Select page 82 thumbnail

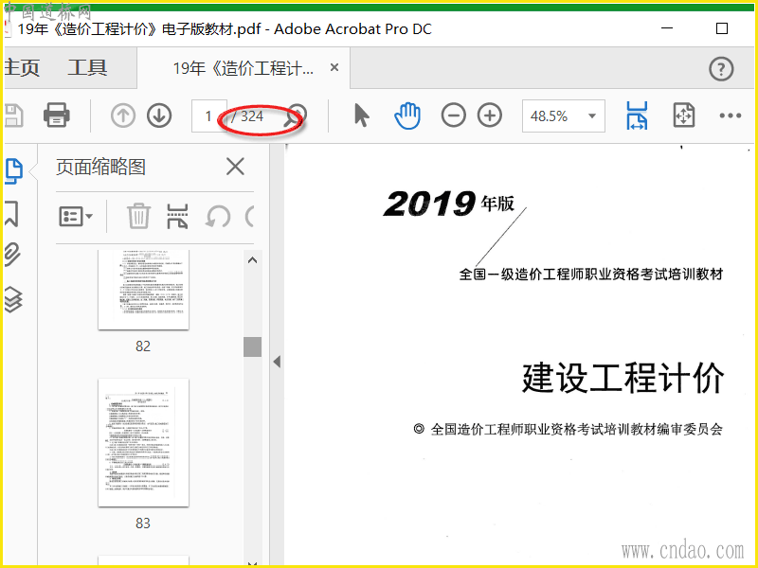click(143, 290)
